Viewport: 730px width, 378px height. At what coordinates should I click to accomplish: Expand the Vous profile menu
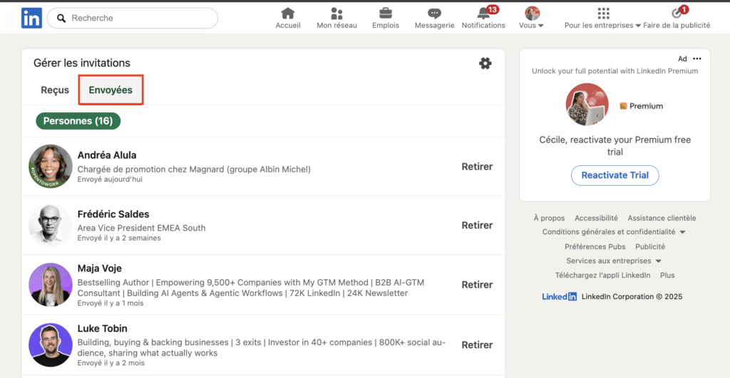tap(532, 18)
